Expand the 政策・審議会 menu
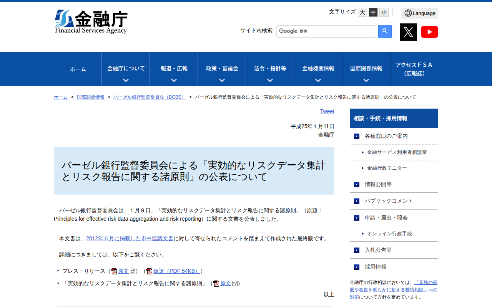The width and height of the screenshot is (492, 307). click(221, 69)
